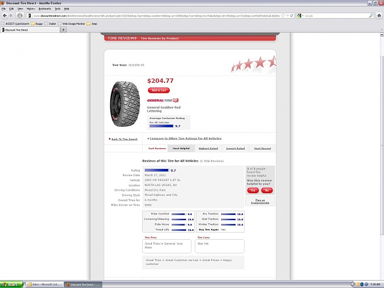Click the address bar URL
The height and width of the screenshot is (288, 384).
pyautogui.click(x=156, y=16)
